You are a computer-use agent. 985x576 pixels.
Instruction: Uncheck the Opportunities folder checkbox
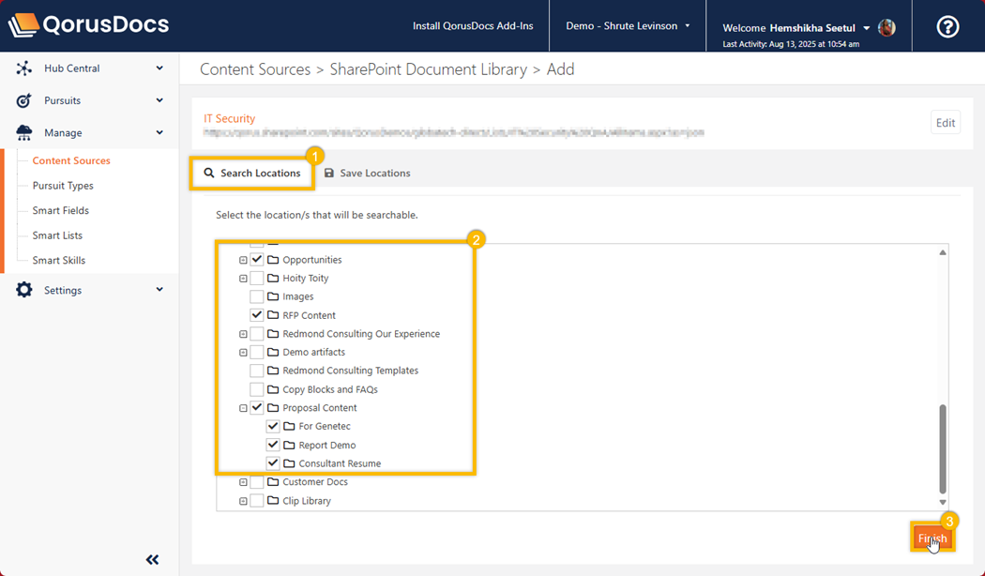click(x=257, y=260)
